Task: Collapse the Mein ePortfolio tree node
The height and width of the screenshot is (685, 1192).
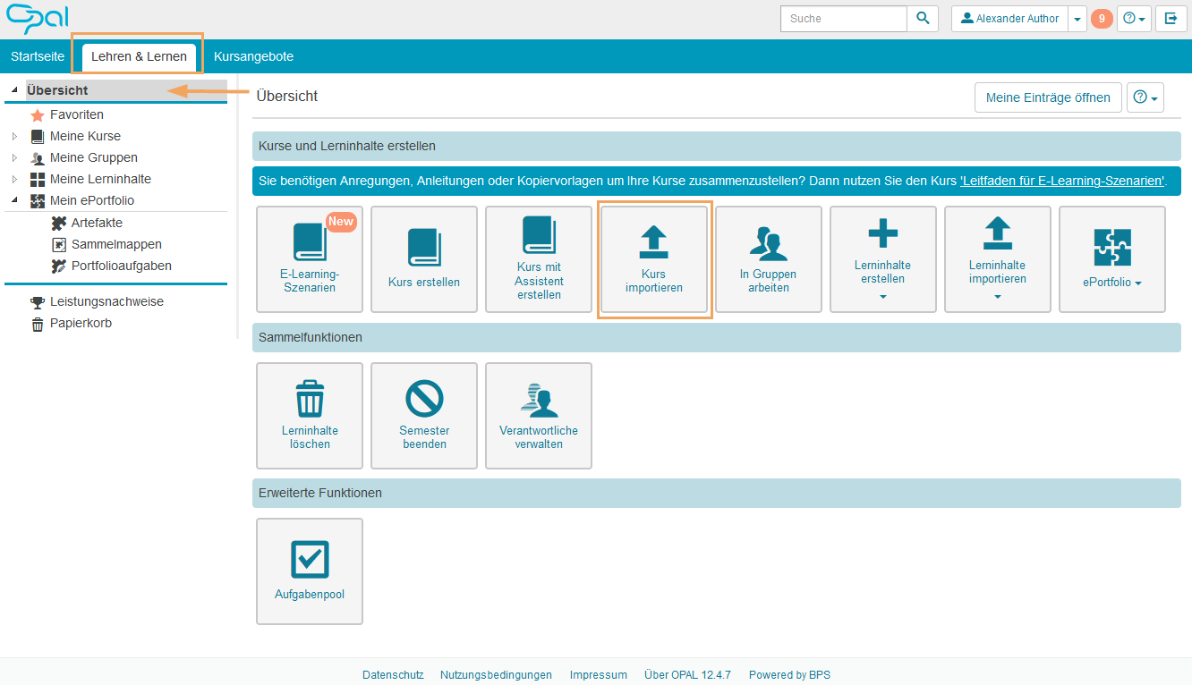Action: (x=14, y=201)
